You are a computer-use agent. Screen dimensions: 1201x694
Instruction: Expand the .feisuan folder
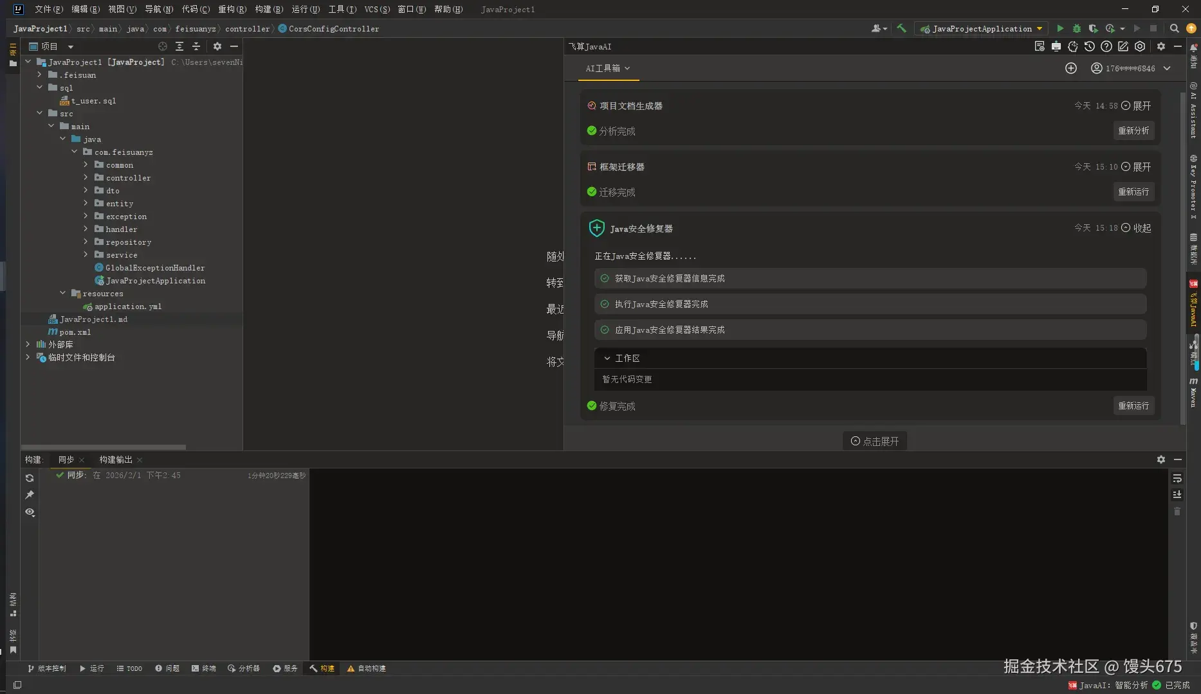39,75
